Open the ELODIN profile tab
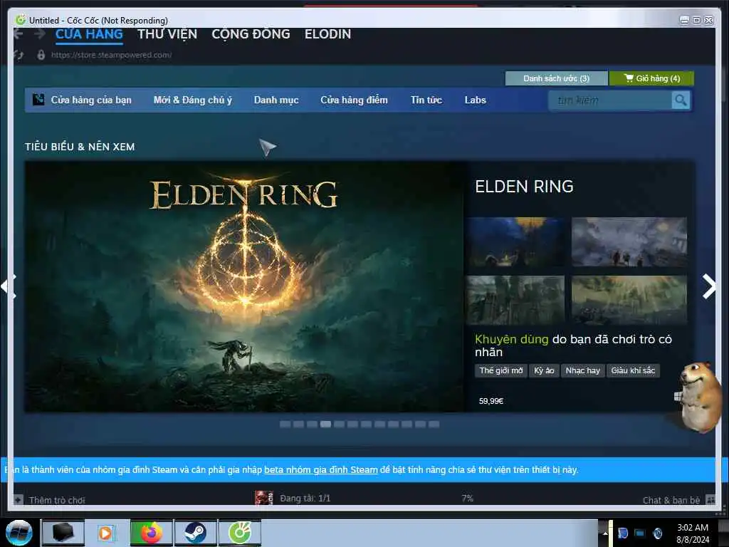The height and width of the screenshot is (547, 729). pos(327,34)
